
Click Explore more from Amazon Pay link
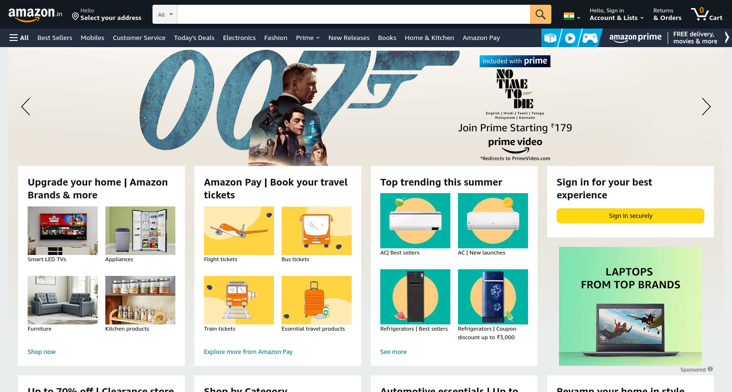248,352
